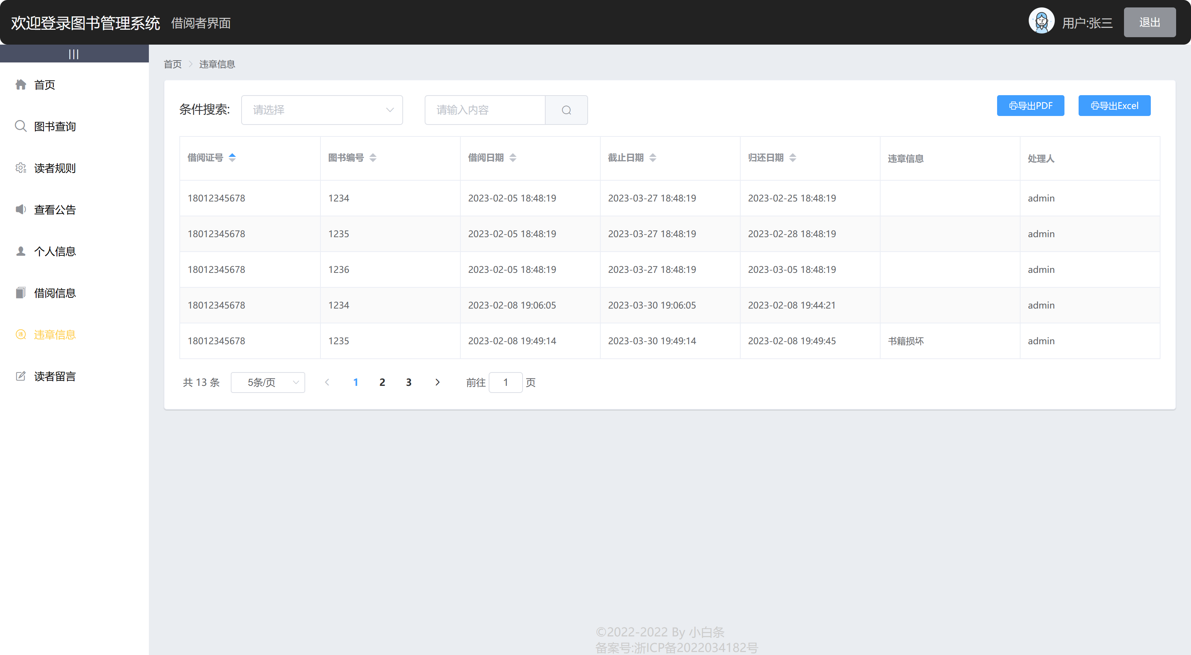Click the 读者规则 rules icon in sidebar

(20, 168)
